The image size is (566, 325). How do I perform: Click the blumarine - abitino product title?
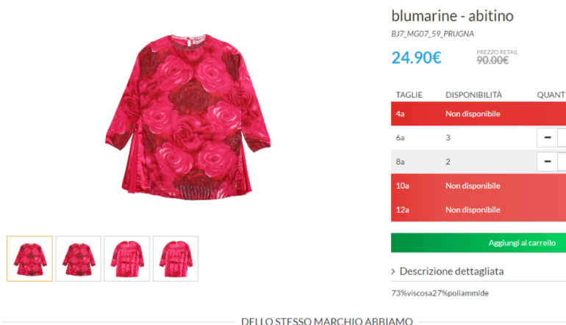(452, 16)
